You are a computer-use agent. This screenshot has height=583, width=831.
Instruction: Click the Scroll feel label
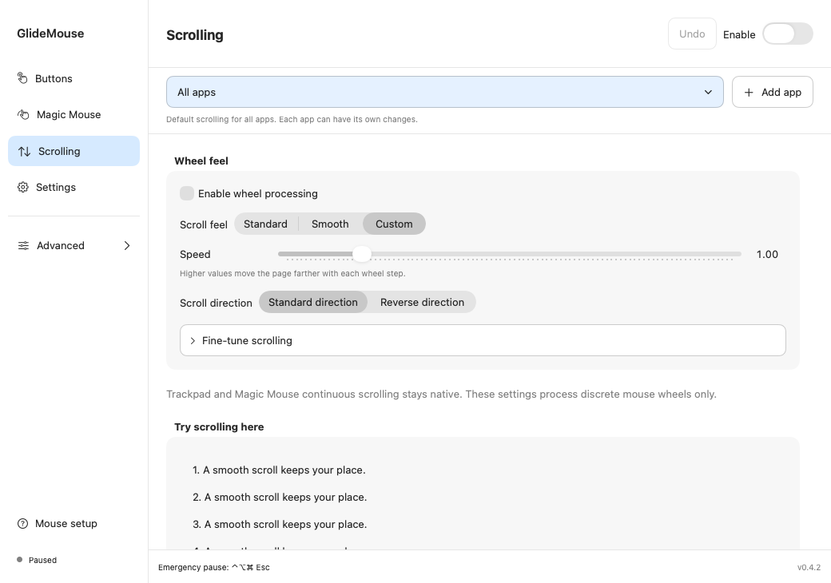pyautogui.click(x=204, y=224)
